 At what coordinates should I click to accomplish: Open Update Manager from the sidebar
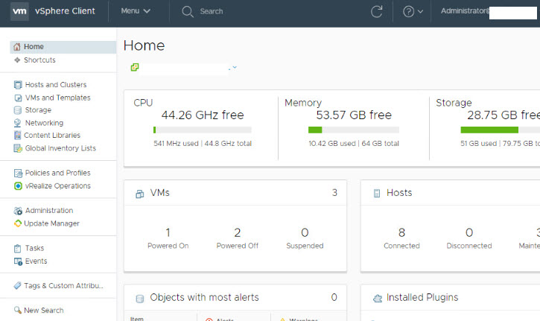(x=51, y=223)
